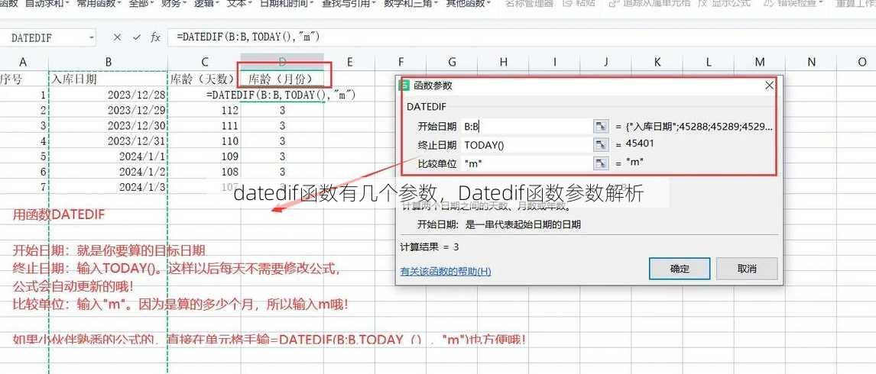Select column header L
The height and width of the screenshot is (374, 876).
(709, 62)
